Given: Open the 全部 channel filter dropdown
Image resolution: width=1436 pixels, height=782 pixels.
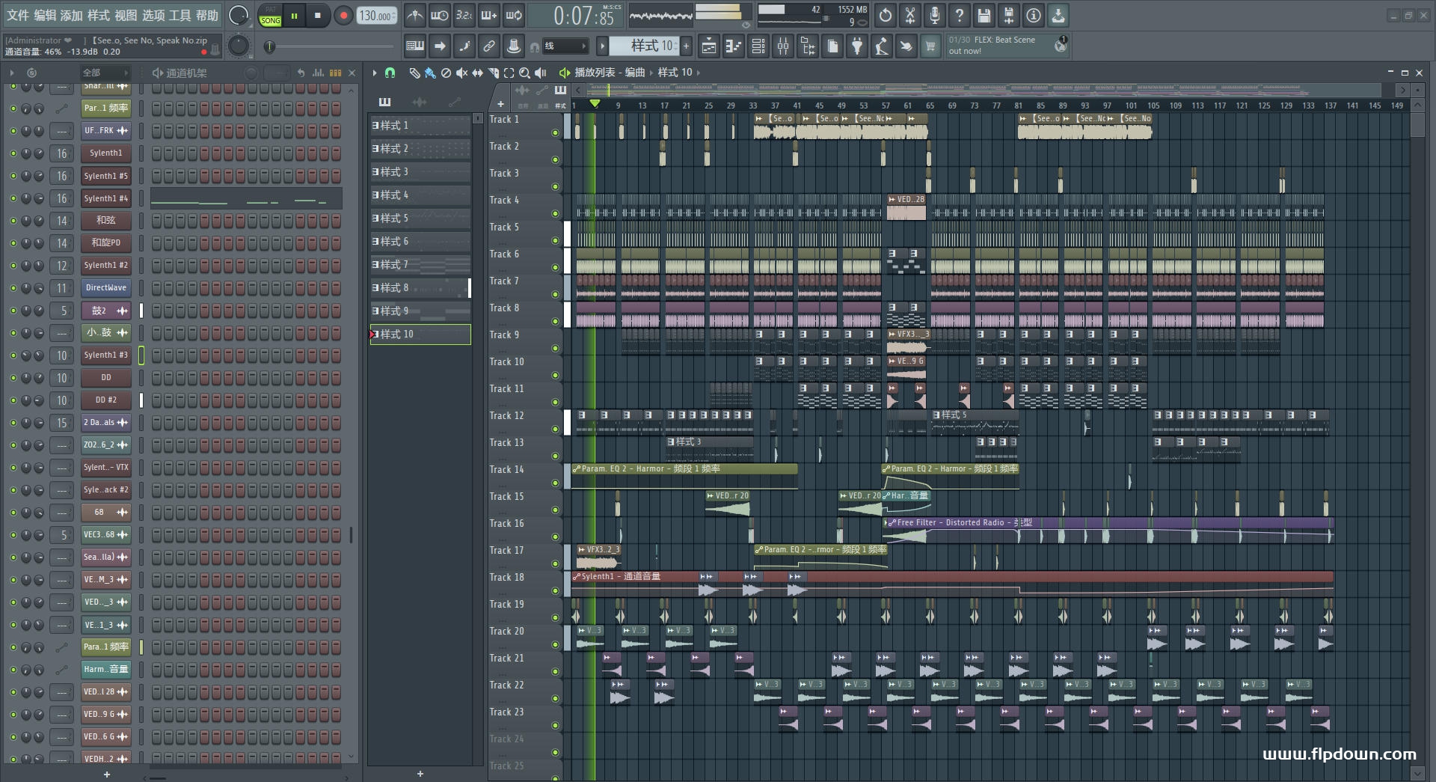Looking at the screenshot, I should click(105, 73).
